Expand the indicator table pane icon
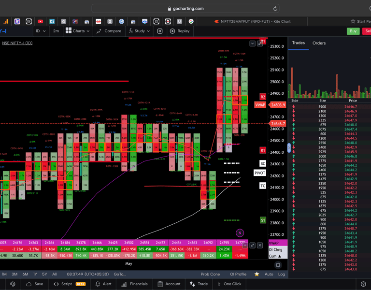Screen dimensions: 371x290 click(252, 245)
